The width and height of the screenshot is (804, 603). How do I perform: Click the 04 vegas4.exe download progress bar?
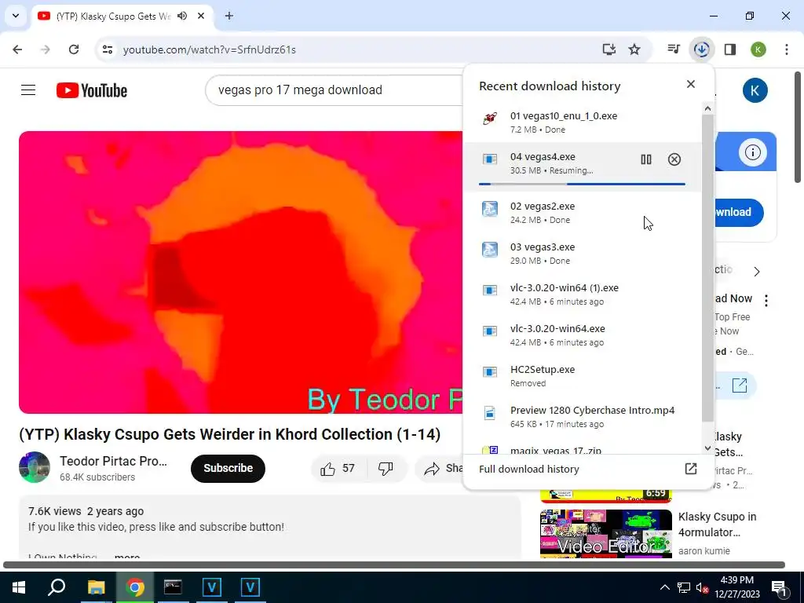(582, 184)
